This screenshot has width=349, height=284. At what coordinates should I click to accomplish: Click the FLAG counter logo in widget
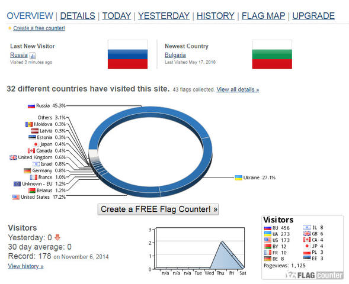[314, 275]
